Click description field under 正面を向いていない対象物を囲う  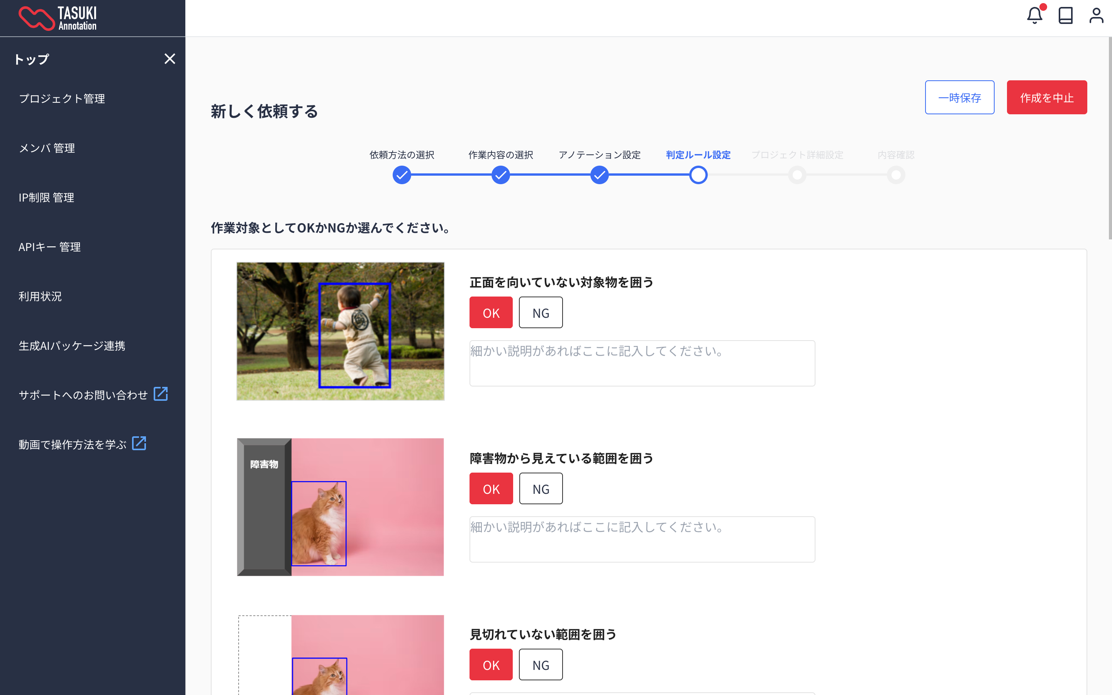(642, 363)
